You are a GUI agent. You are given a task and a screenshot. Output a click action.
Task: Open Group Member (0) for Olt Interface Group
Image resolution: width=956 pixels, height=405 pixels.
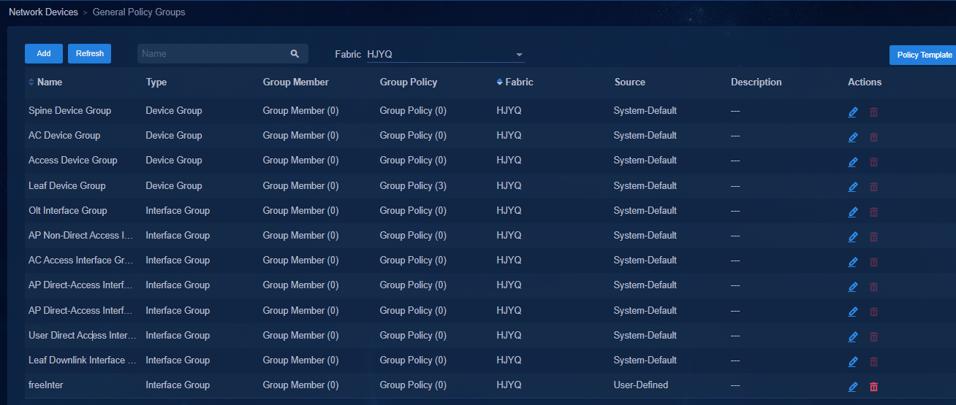[300, 210]
